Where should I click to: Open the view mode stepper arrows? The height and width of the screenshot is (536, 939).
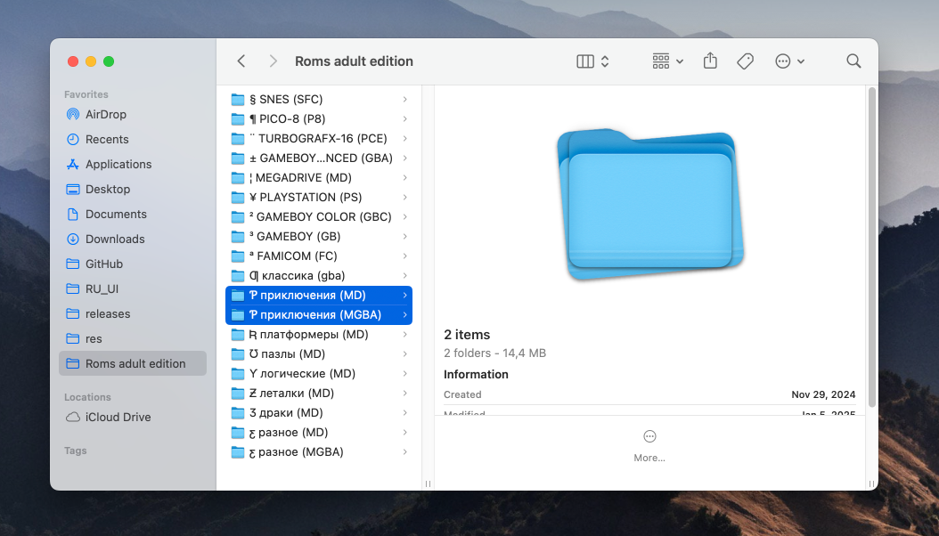click(605, 61)
